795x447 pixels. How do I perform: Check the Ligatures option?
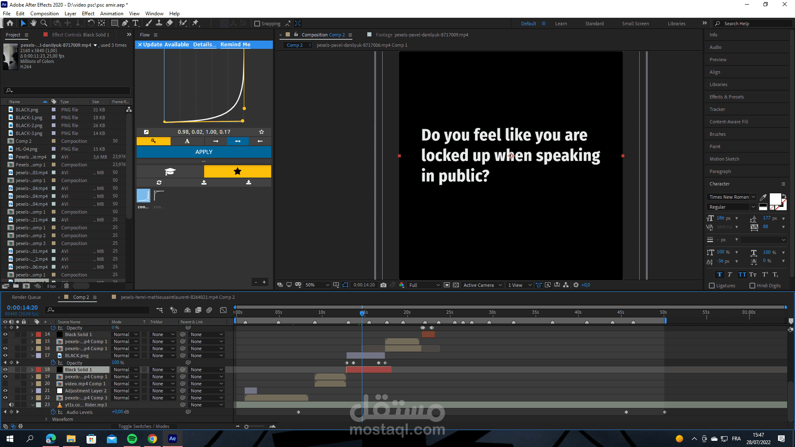coord(712,286)
